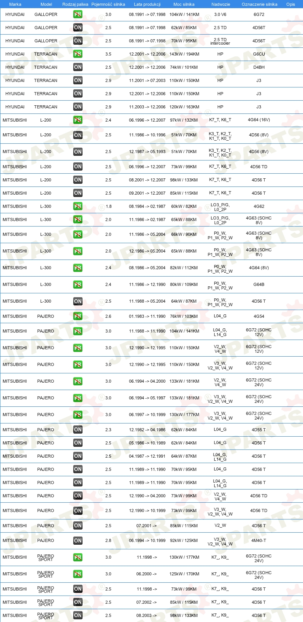Click engine code G6CU
The image size is (303, 622).
coord(259,54)
